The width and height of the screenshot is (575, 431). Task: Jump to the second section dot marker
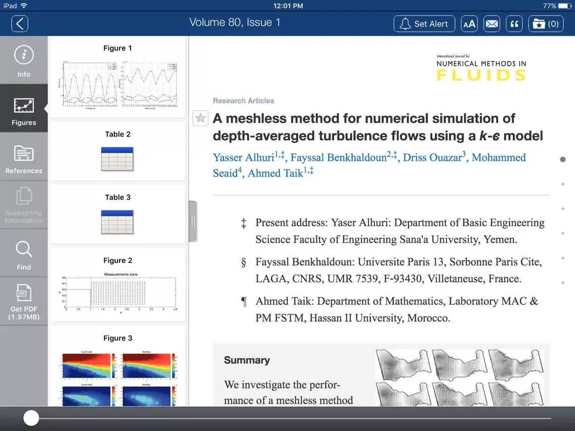click(x=563, y=184)
